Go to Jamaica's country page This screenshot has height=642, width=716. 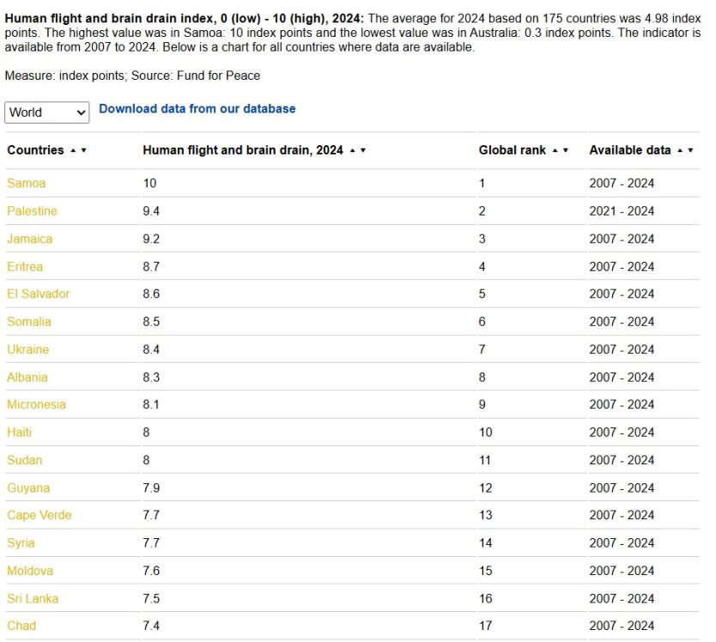point(29,239)
